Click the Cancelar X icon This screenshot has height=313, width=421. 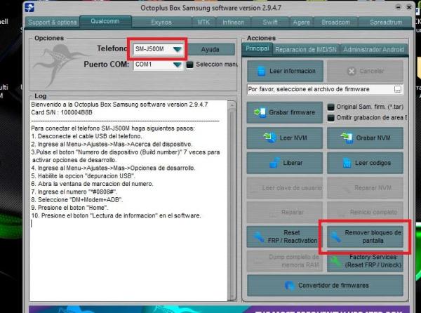coord(352,71)
